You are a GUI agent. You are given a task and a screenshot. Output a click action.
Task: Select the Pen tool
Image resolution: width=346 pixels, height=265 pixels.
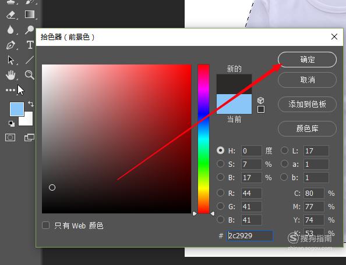[11, 45]
